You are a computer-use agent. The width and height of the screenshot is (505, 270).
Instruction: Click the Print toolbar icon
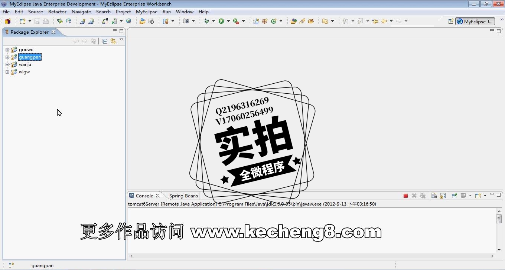click(46, 21)
